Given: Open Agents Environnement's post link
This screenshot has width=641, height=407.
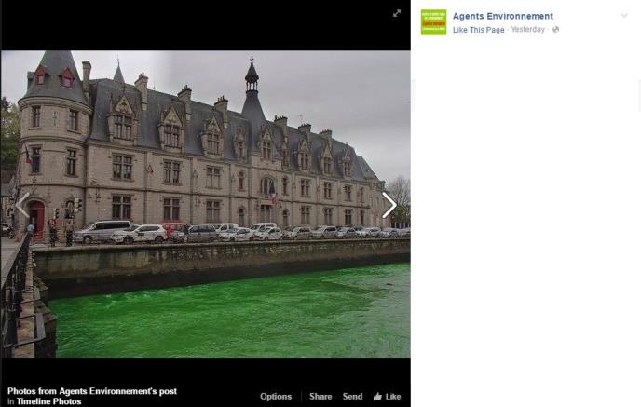Looking at the screenshot, I should [x=118, y=391].
